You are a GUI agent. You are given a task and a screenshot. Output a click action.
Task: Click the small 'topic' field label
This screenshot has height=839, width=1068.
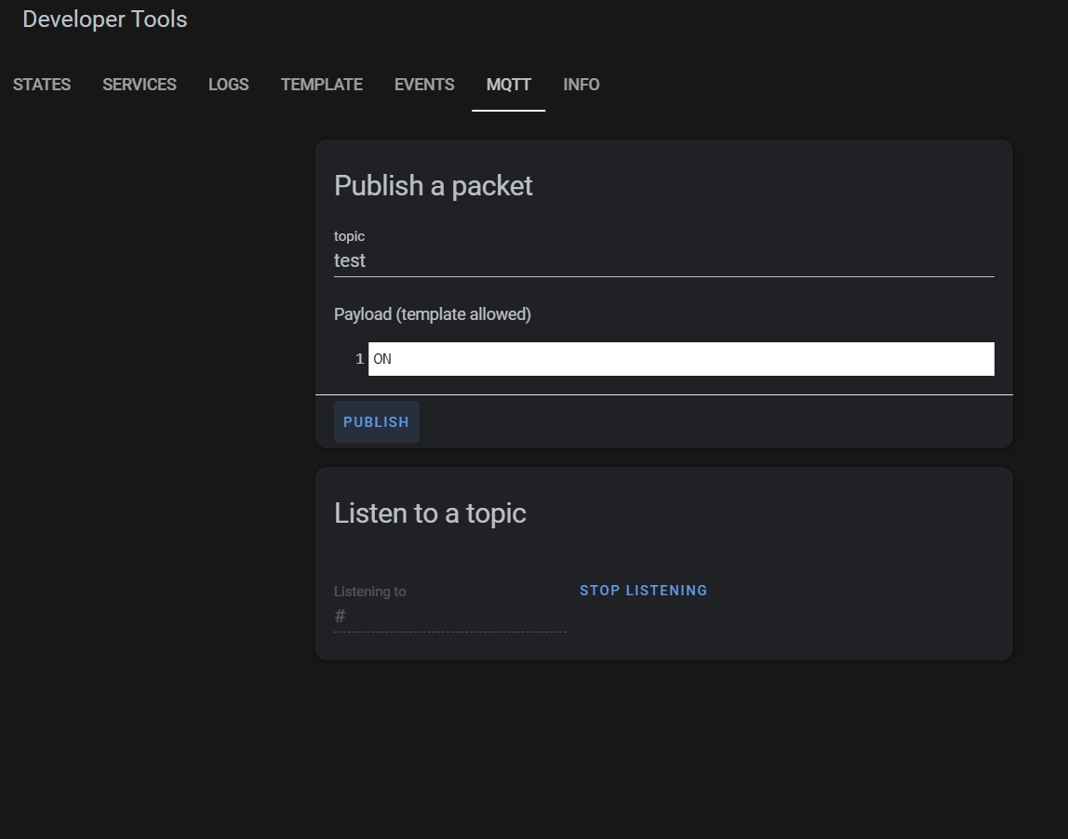tap(350, 236)
